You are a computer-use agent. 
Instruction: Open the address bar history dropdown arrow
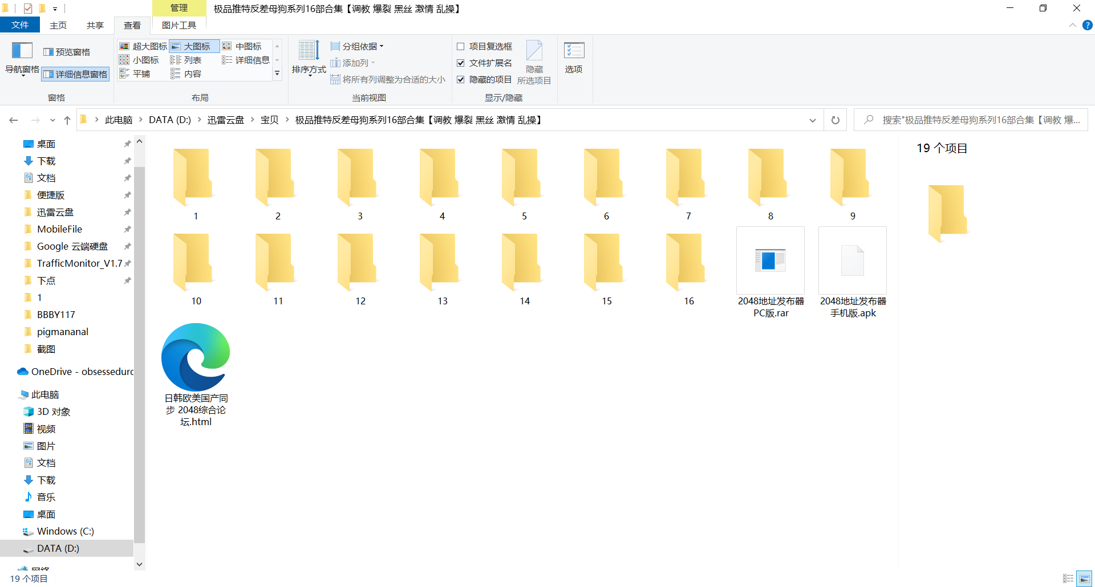tap(812, 120)
